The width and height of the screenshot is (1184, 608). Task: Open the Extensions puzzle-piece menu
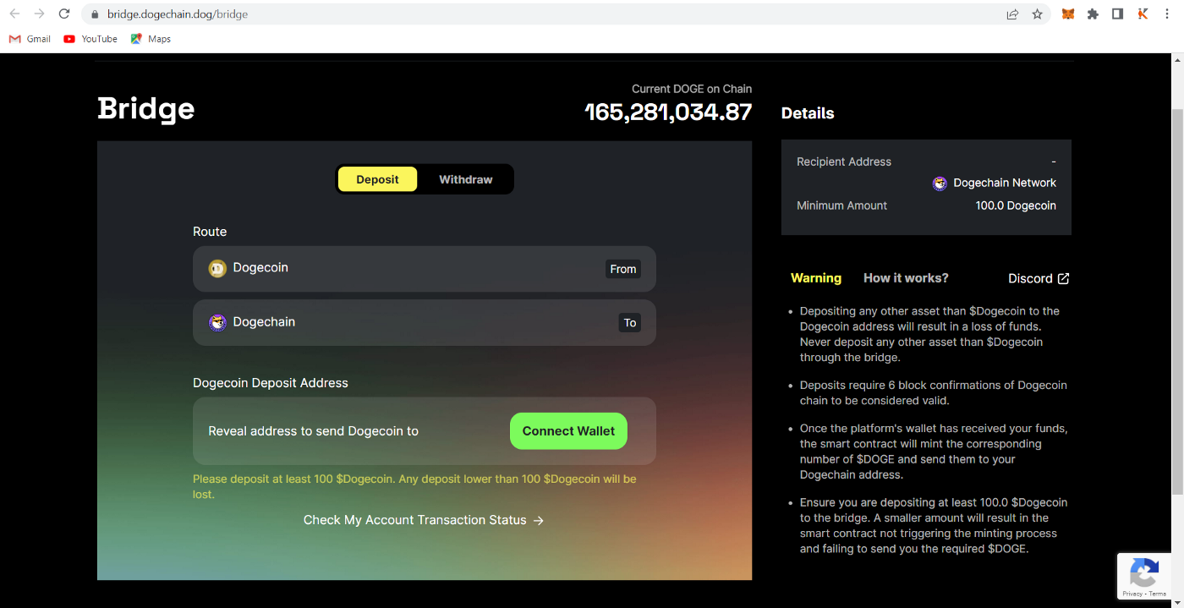click(1093, 14)
